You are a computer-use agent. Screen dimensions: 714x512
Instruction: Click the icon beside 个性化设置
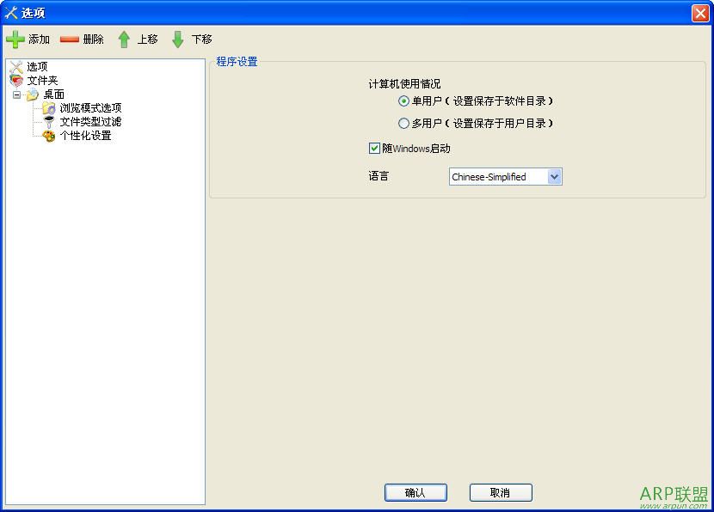(47, 136)
